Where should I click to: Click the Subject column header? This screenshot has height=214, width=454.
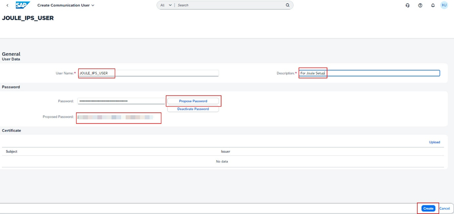12,152
